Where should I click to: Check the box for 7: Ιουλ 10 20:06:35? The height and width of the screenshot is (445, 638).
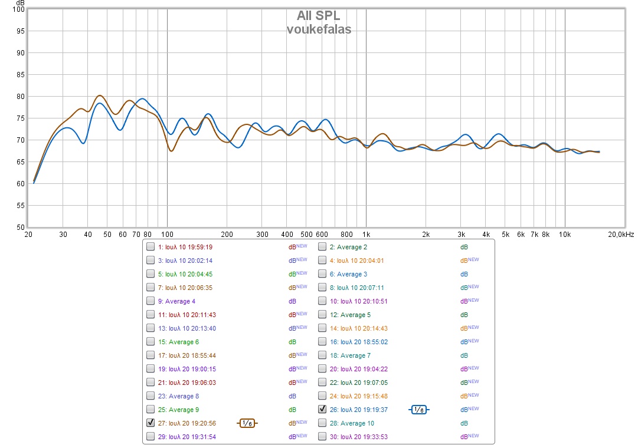click(150, 287)
